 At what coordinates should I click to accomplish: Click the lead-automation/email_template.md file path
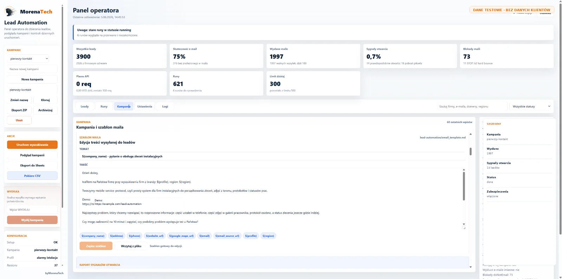click(443, 137)
